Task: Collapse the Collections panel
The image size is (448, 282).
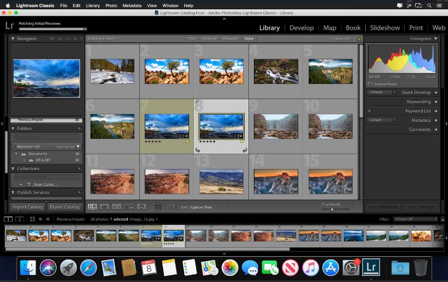Action: (x=13, y=169)
